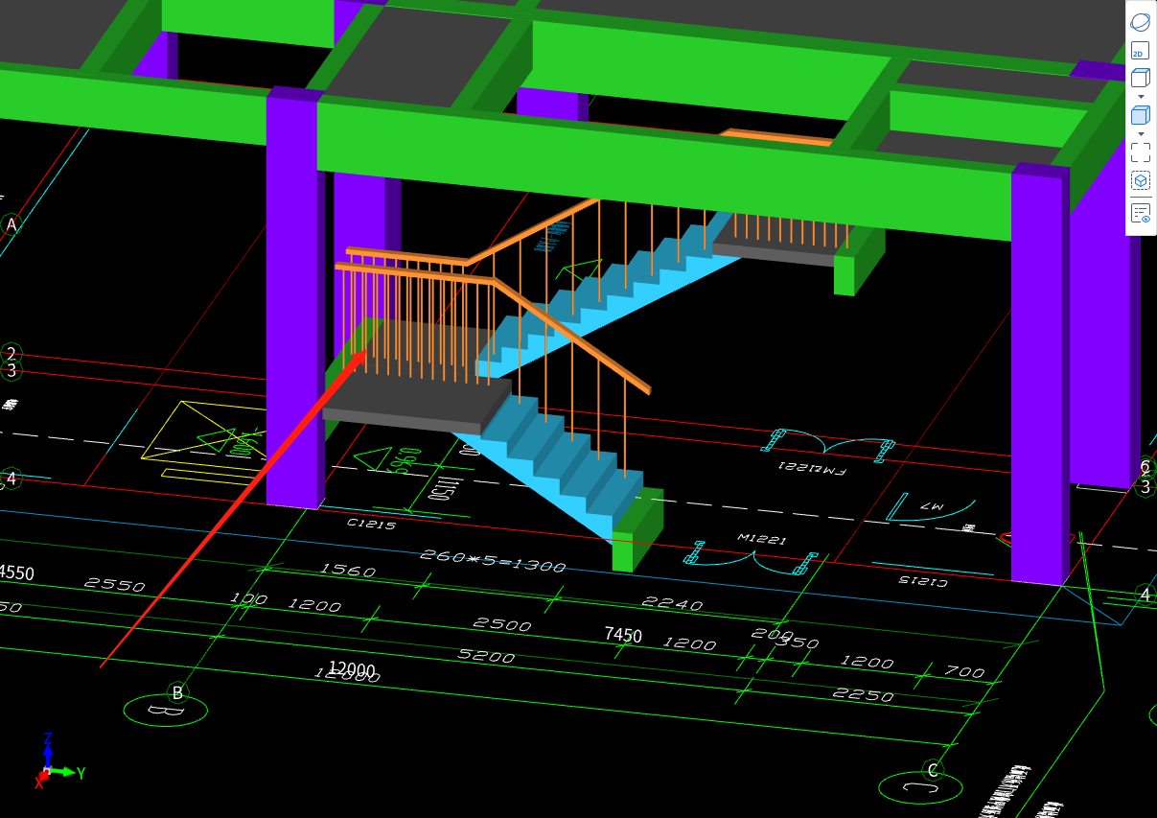Click the M7 door label
Image resolution: width=1157 pixels, height=818 pixels.
(x=932, y=504)
